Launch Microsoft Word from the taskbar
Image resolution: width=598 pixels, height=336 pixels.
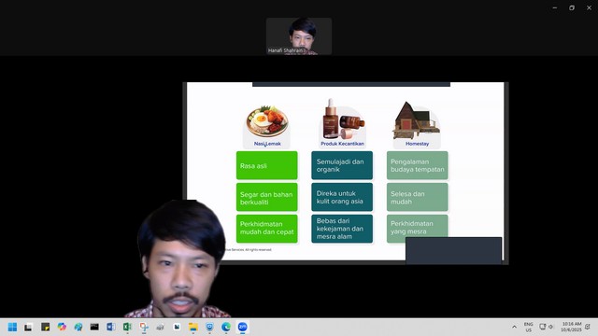[111, 327]
